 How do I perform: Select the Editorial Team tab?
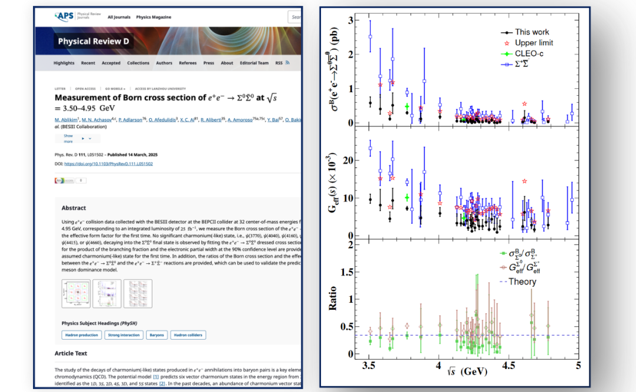(254, 63)
